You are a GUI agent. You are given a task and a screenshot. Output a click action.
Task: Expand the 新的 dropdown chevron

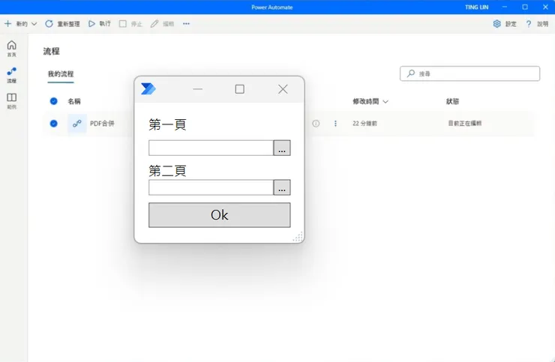[34, 24]
